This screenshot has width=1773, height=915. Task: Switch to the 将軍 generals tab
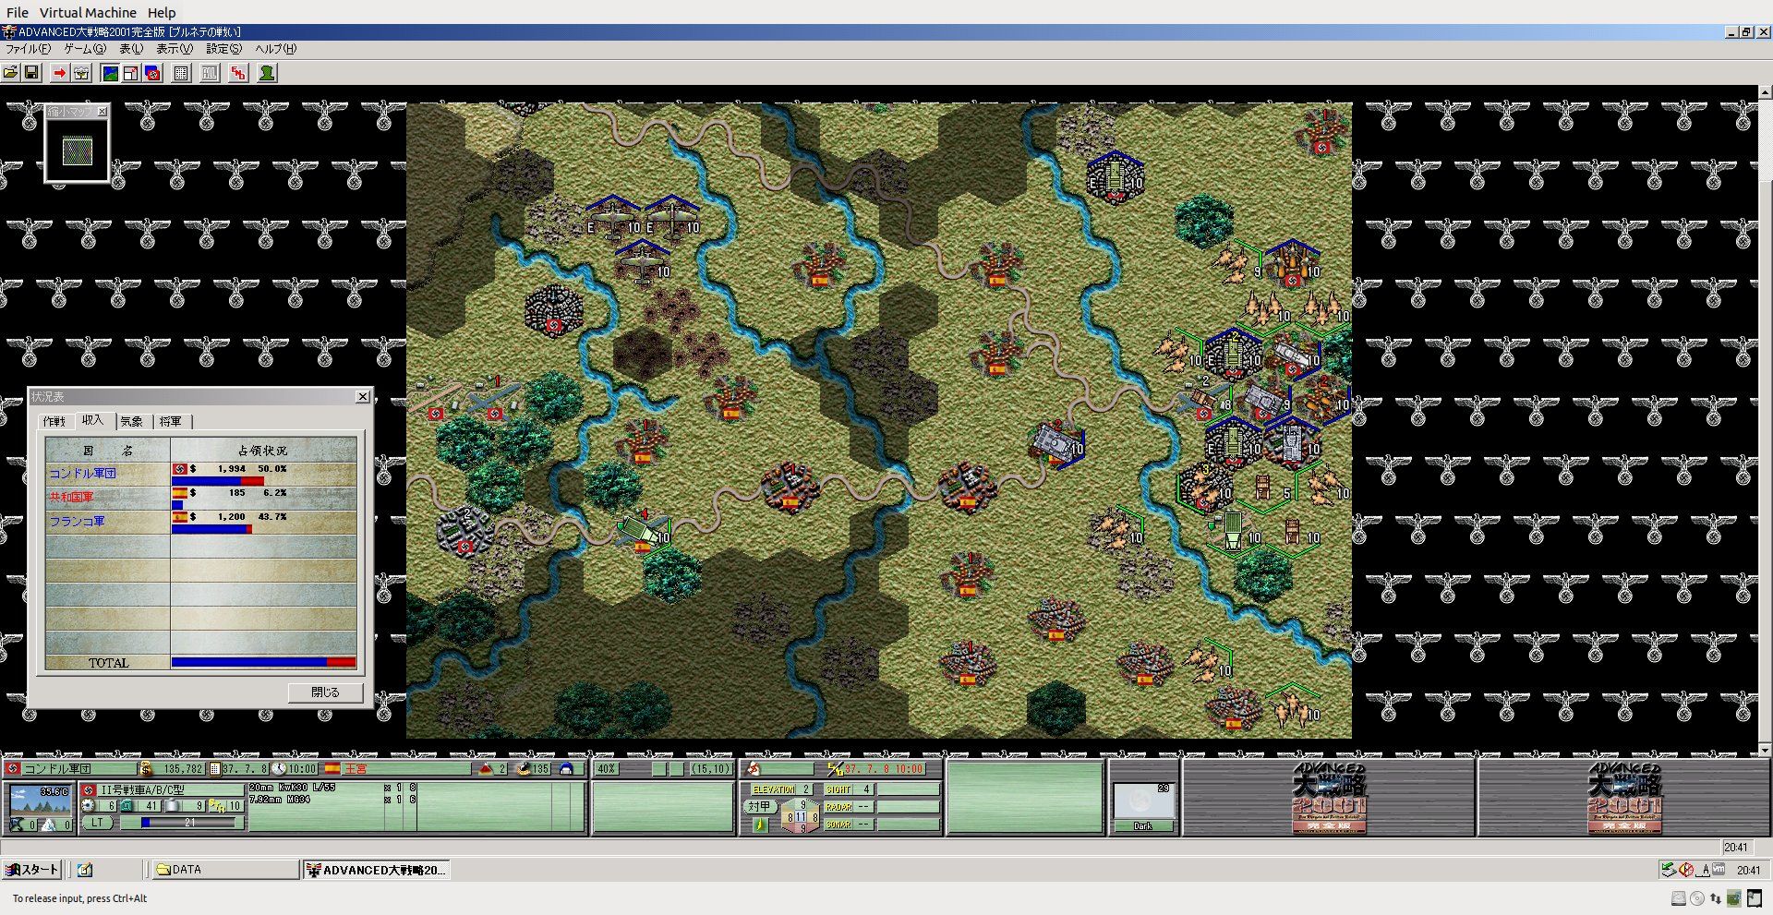(171, 422)
